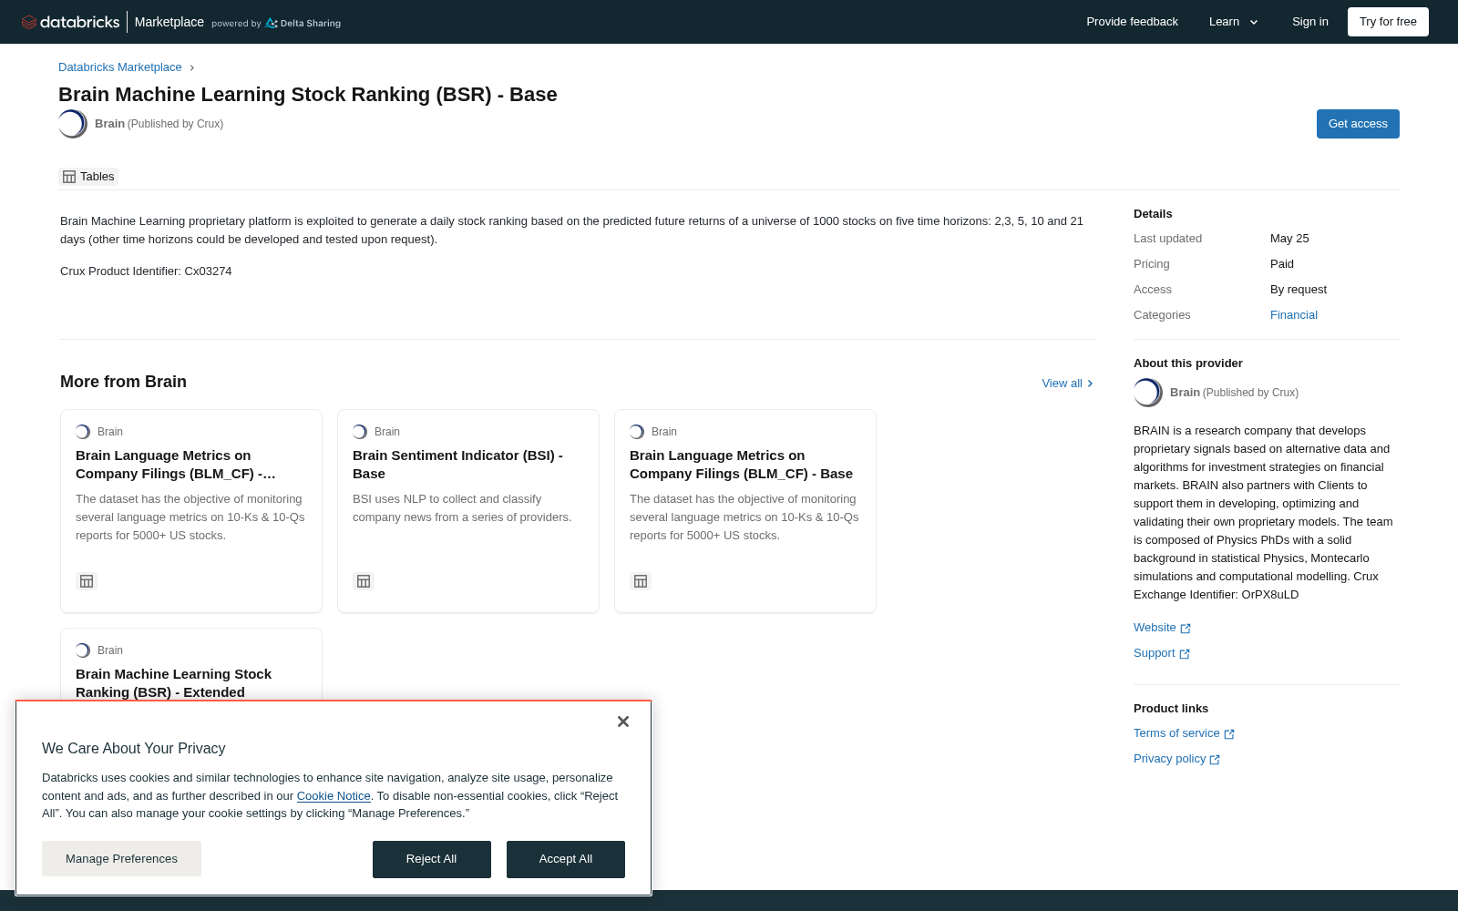Click the Brain provider name under title
Viewport: 1458px width, 911px height.
[x=109, y=124]
